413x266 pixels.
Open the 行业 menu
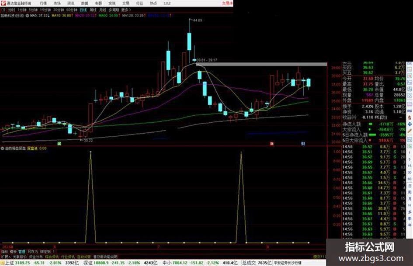pyautogui.click(x=139, y=3)
